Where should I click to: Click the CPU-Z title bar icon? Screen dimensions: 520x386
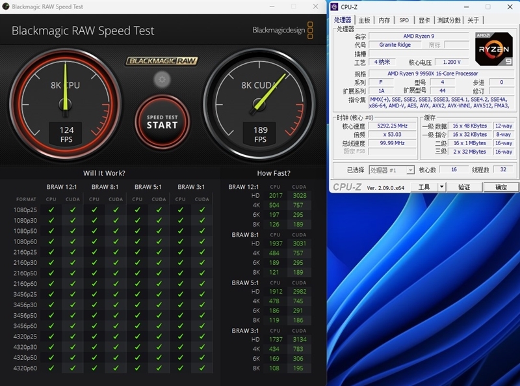(334, 7)
